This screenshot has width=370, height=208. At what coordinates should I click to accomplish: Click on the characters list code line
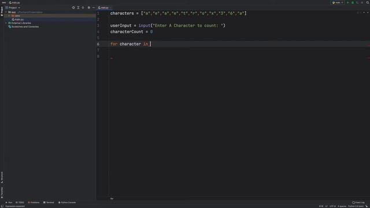[x=178, y=13]
